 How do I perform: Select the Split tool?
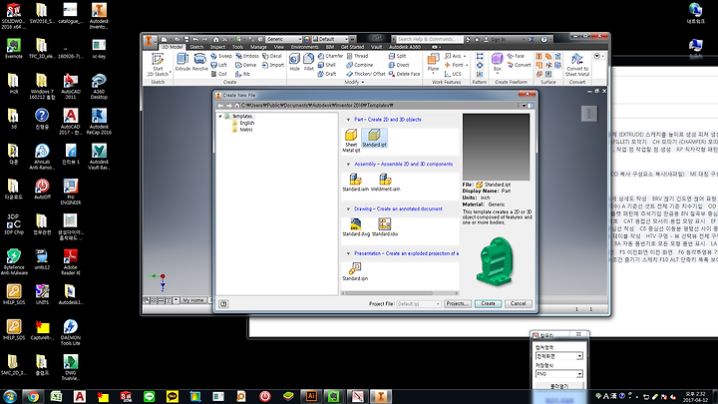tap(398, 56)
